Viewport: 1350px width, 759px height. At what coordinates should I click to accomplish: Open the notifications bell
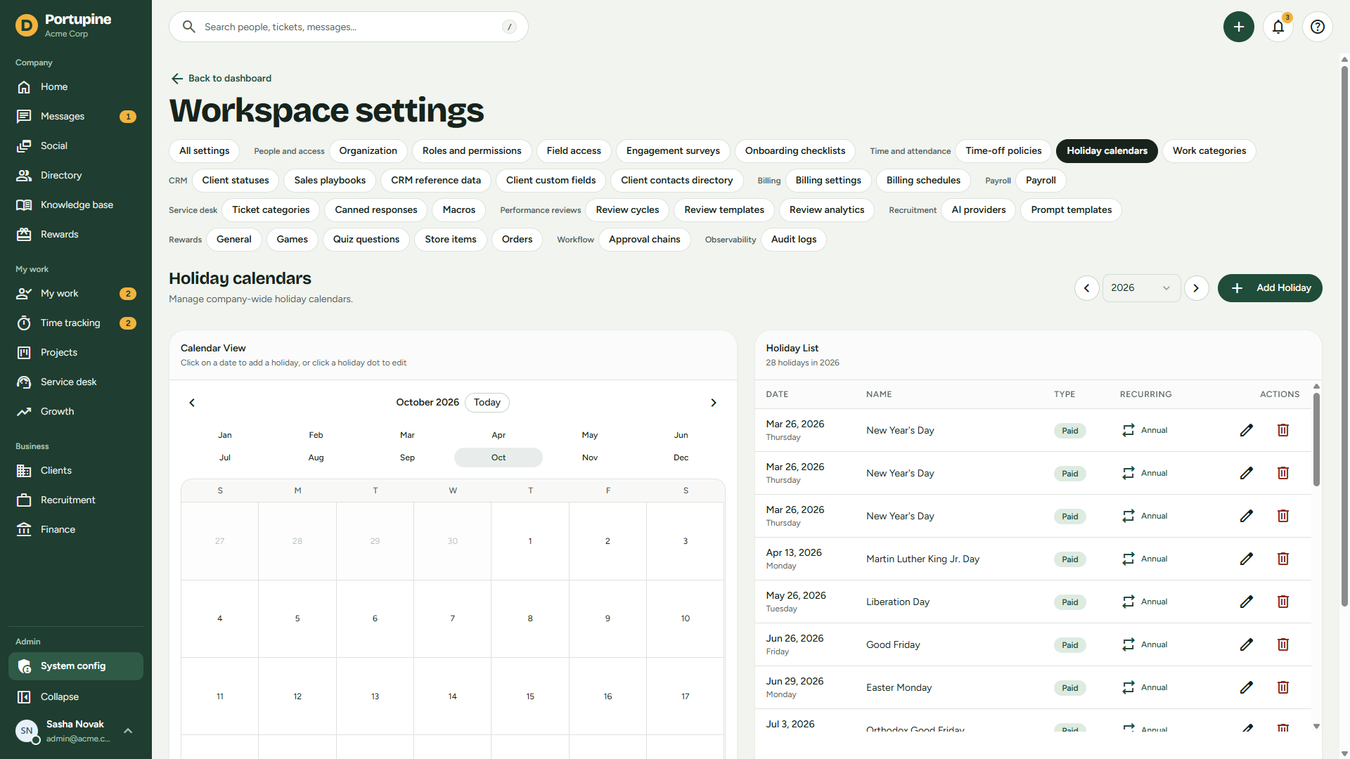[1278, 27]
